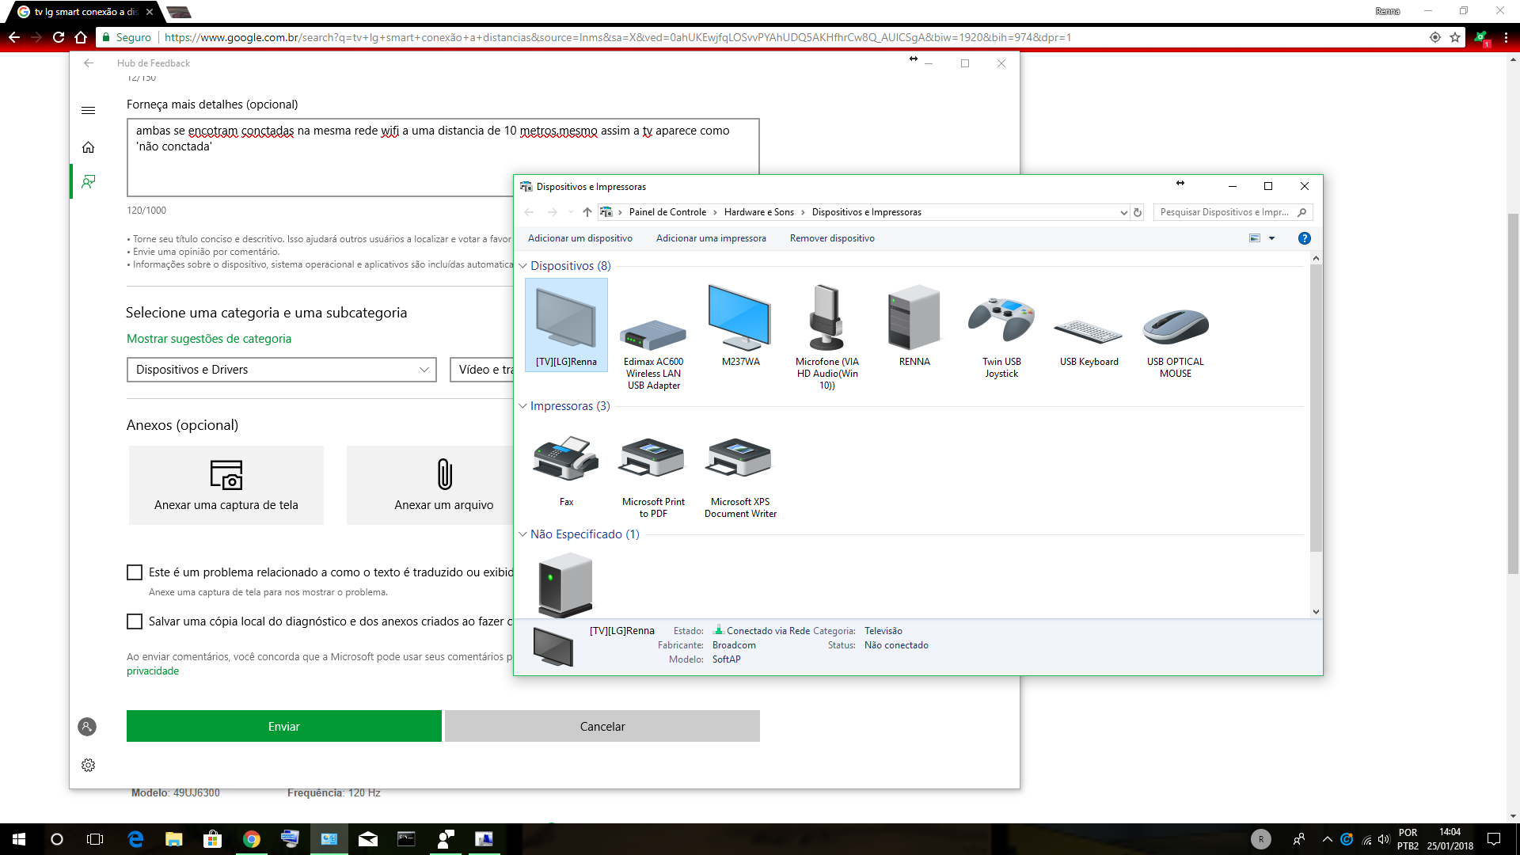Check the translation problem checkbox

[135, 572]
